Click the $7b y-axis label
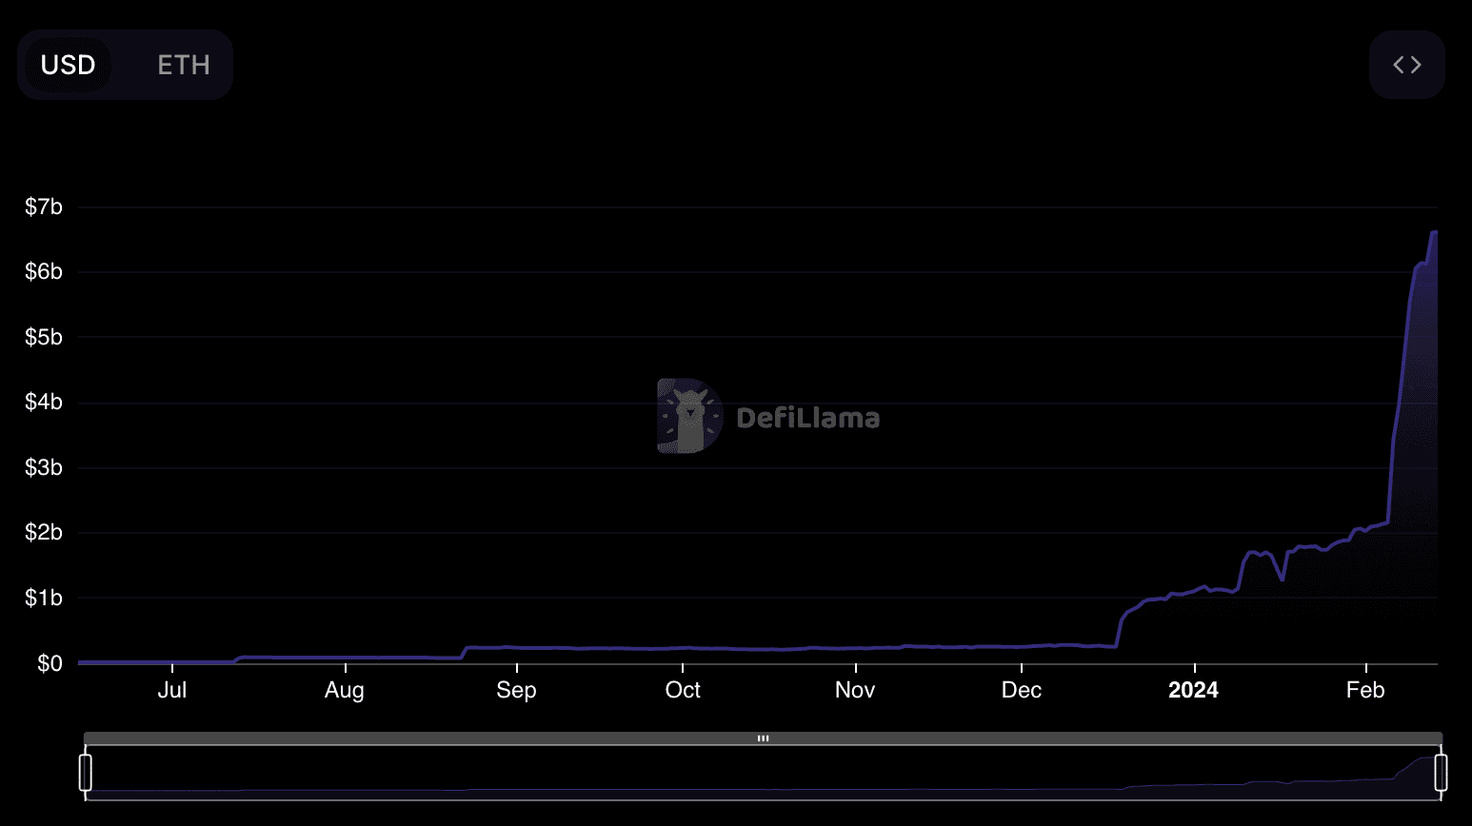 (x=44, y=206)
